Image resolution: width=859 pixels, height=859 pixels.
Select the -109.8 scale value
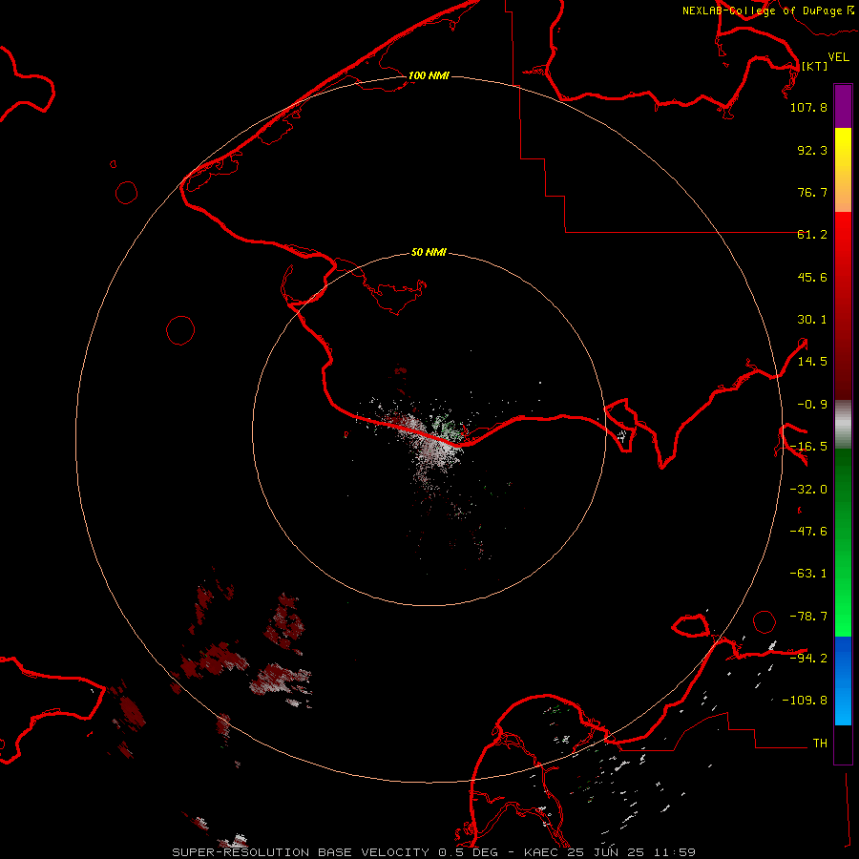pyautogui.click(x=805, y=701)
